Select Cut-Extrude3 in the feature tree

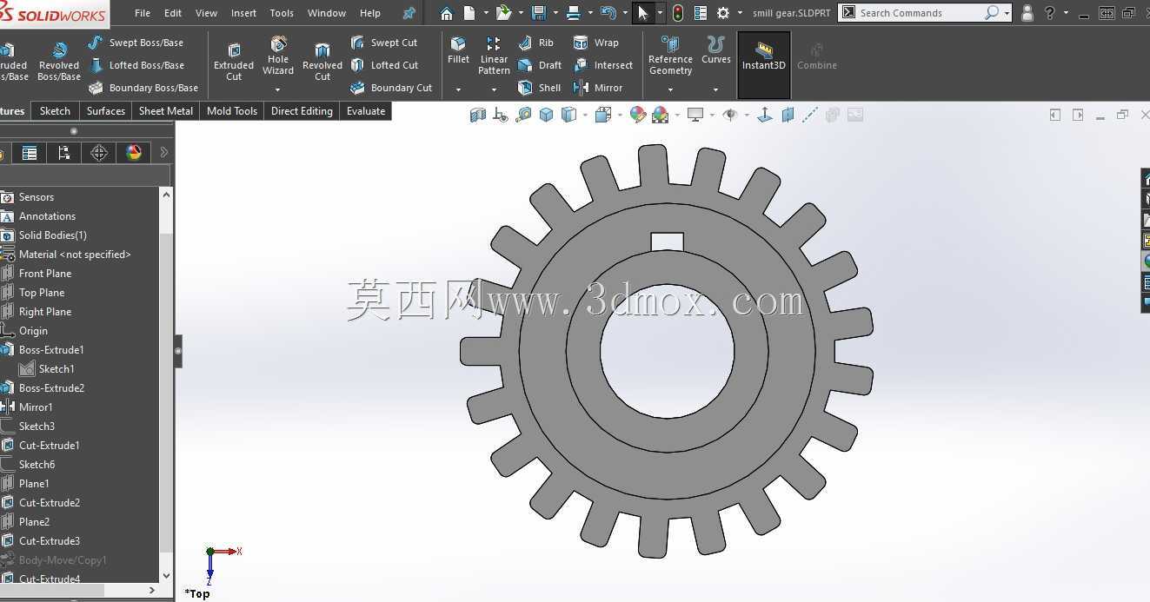click(50, 541)
